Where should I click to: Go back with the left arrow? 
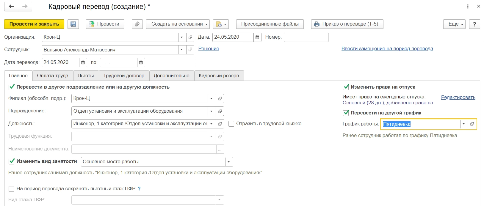click(x=11, y=7)
